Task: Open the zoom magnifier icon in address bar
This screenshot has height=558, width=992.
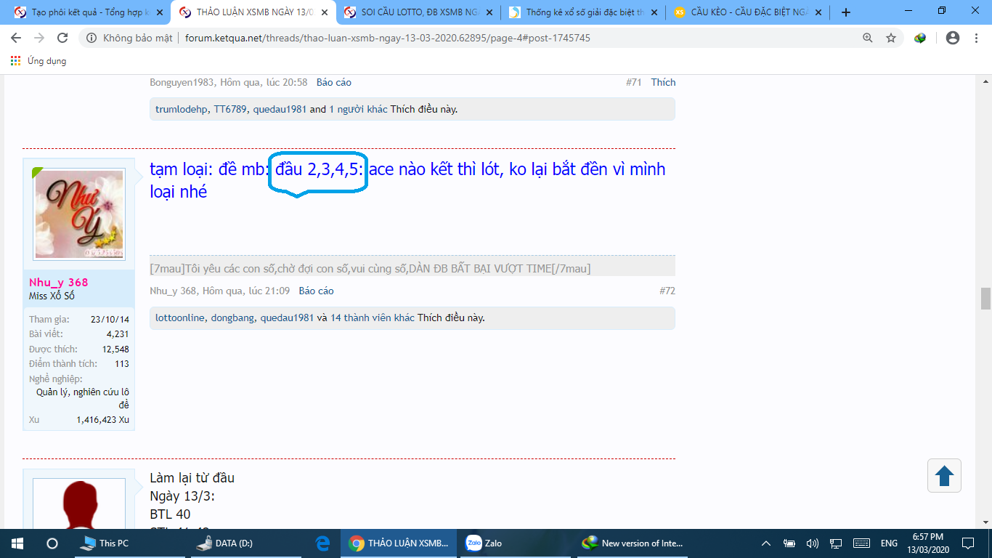Action: 868,38
